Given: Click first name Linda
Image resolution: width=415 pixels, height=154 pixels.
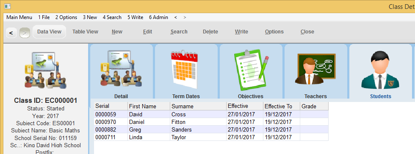Looking at the screenshot, I should click(x=149, y=137).
